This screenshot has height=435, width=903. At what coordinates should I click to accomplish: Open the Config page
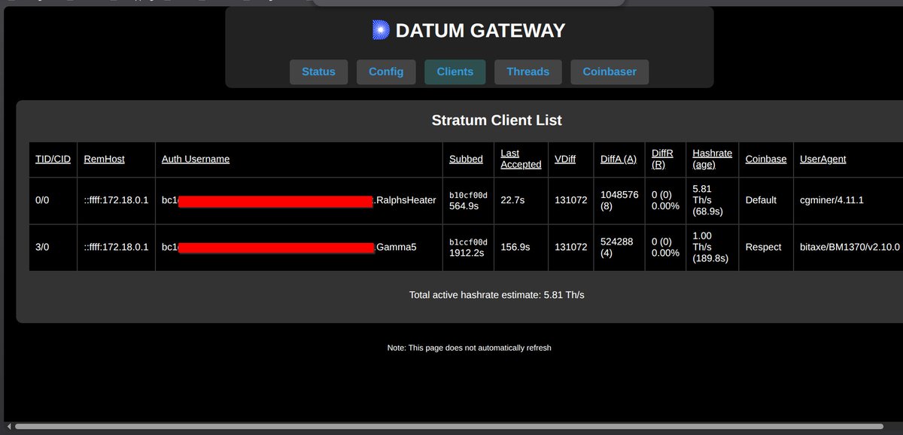pyautogui.click(x=386, y=71)
